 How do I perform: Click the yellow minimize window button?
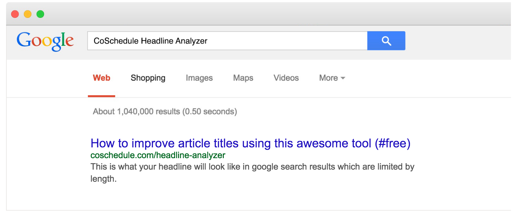(x=28, y=14)
